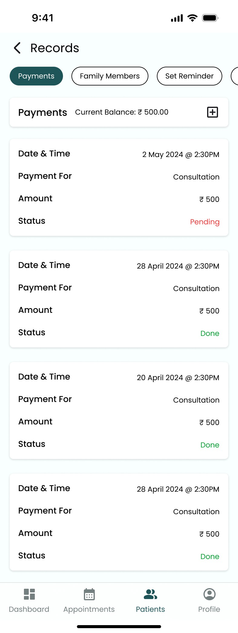Image resolution: width=238 pixels, height=633 pixels.
Task: Tap the Appointments calendar icon
Action: tap(89, 594)
